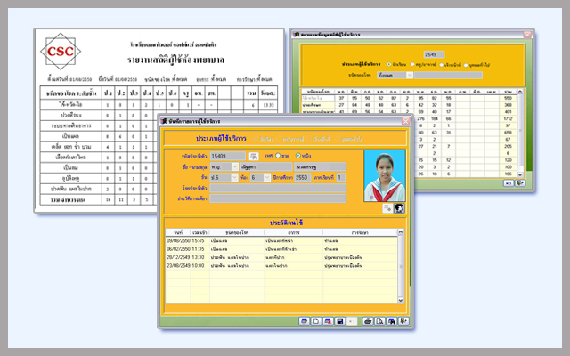Click the face silhouette icon below photo

click(x=399, y=208)
